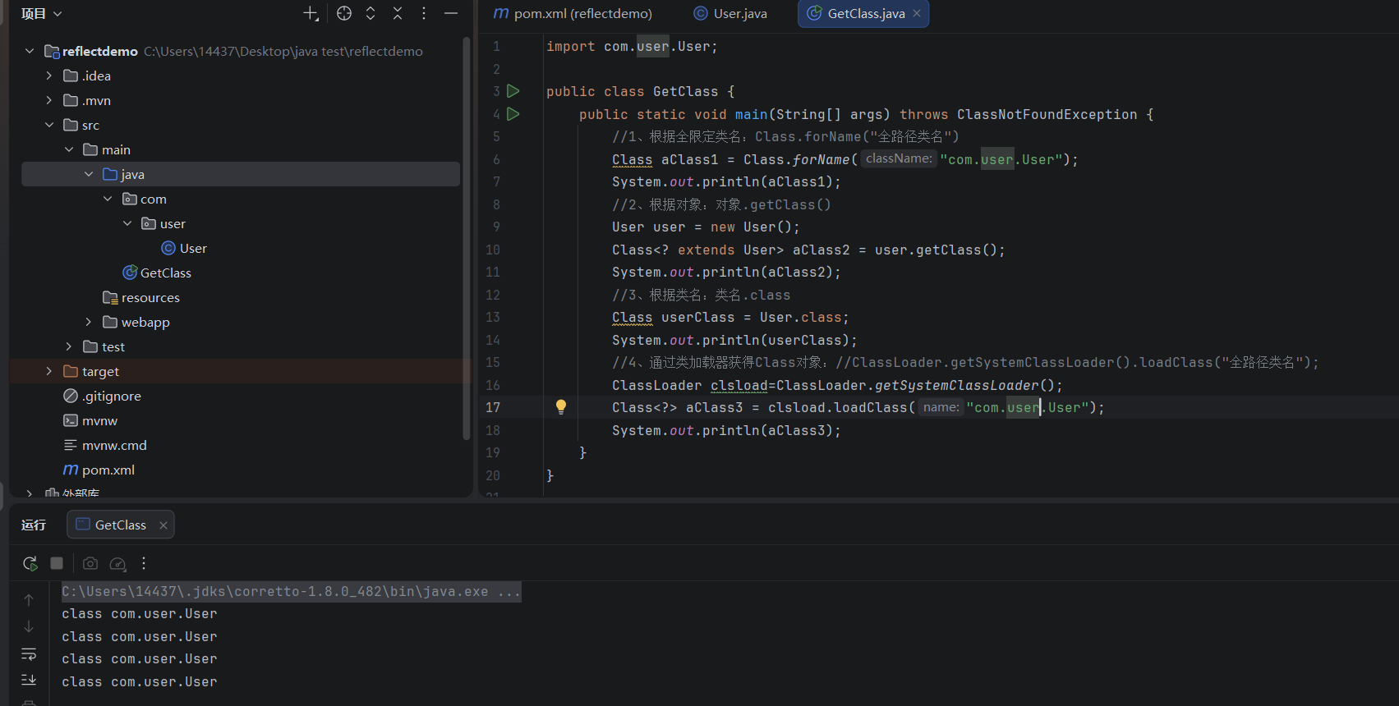
Task: Stop the running process
Action: click(x=57, y=563)
